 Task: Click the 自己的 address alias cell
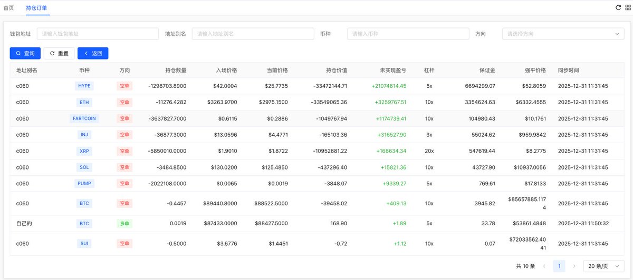[24, 224]
